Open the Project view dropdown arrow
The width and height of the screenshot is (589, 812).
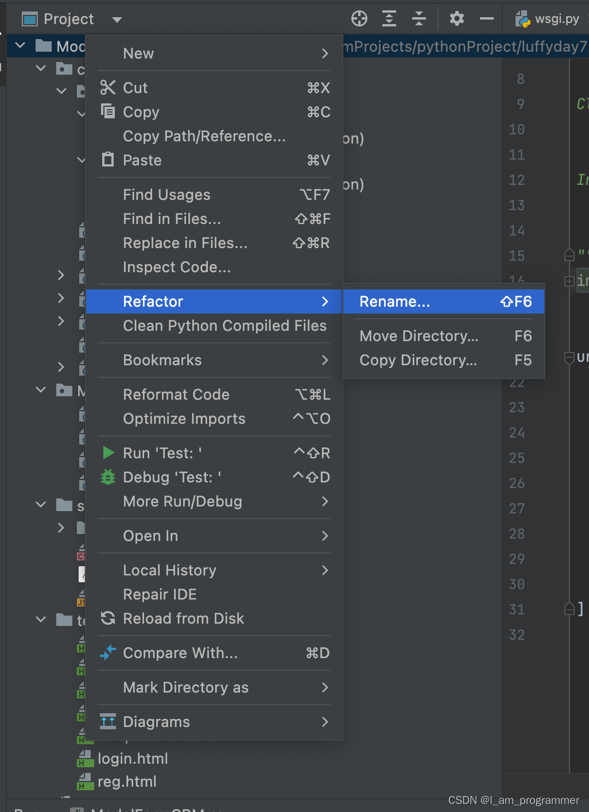117,19
